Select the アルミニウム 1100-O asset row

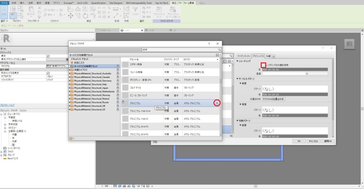coord(170,119)
